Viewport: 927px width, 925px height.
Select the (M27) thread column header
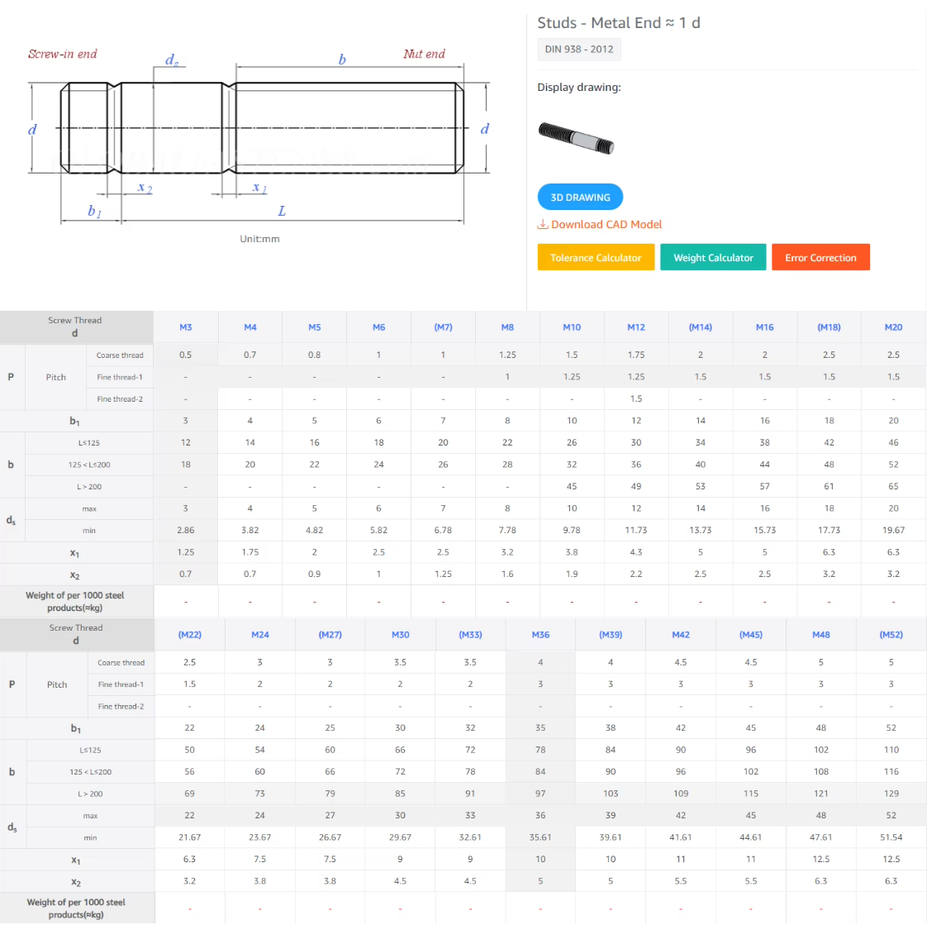(330, 635)
